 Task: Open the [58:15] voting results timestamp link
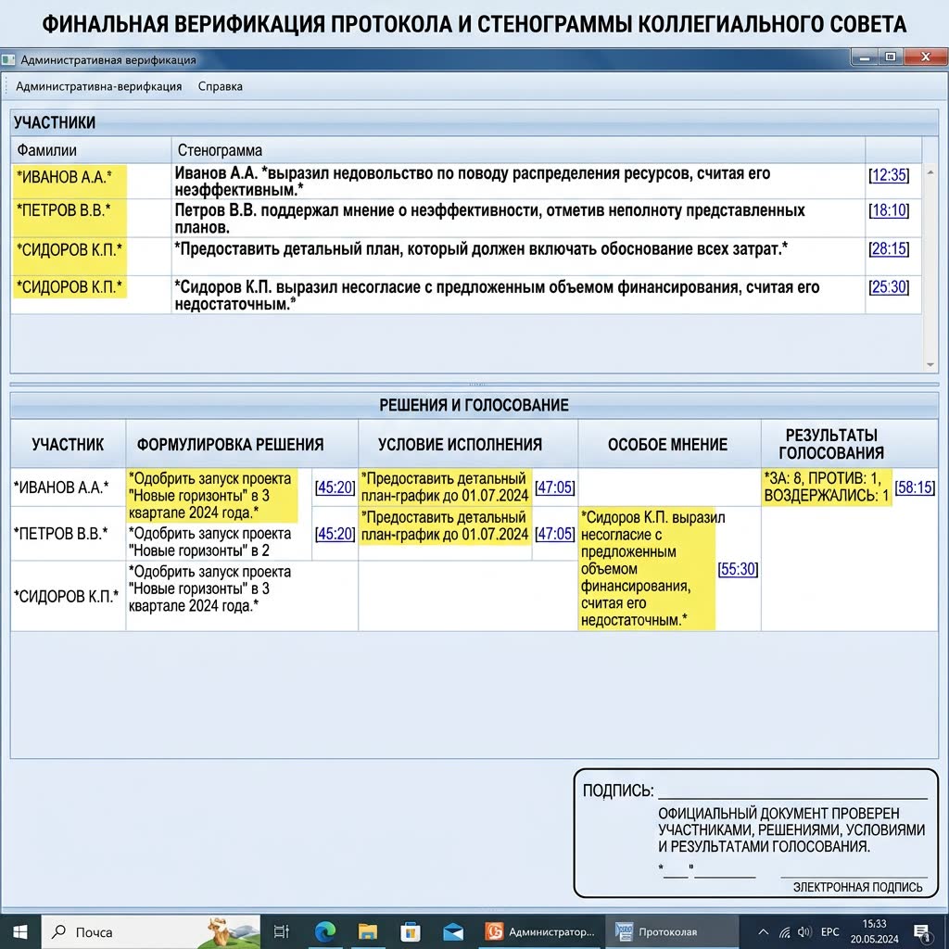tap(915, 487)
